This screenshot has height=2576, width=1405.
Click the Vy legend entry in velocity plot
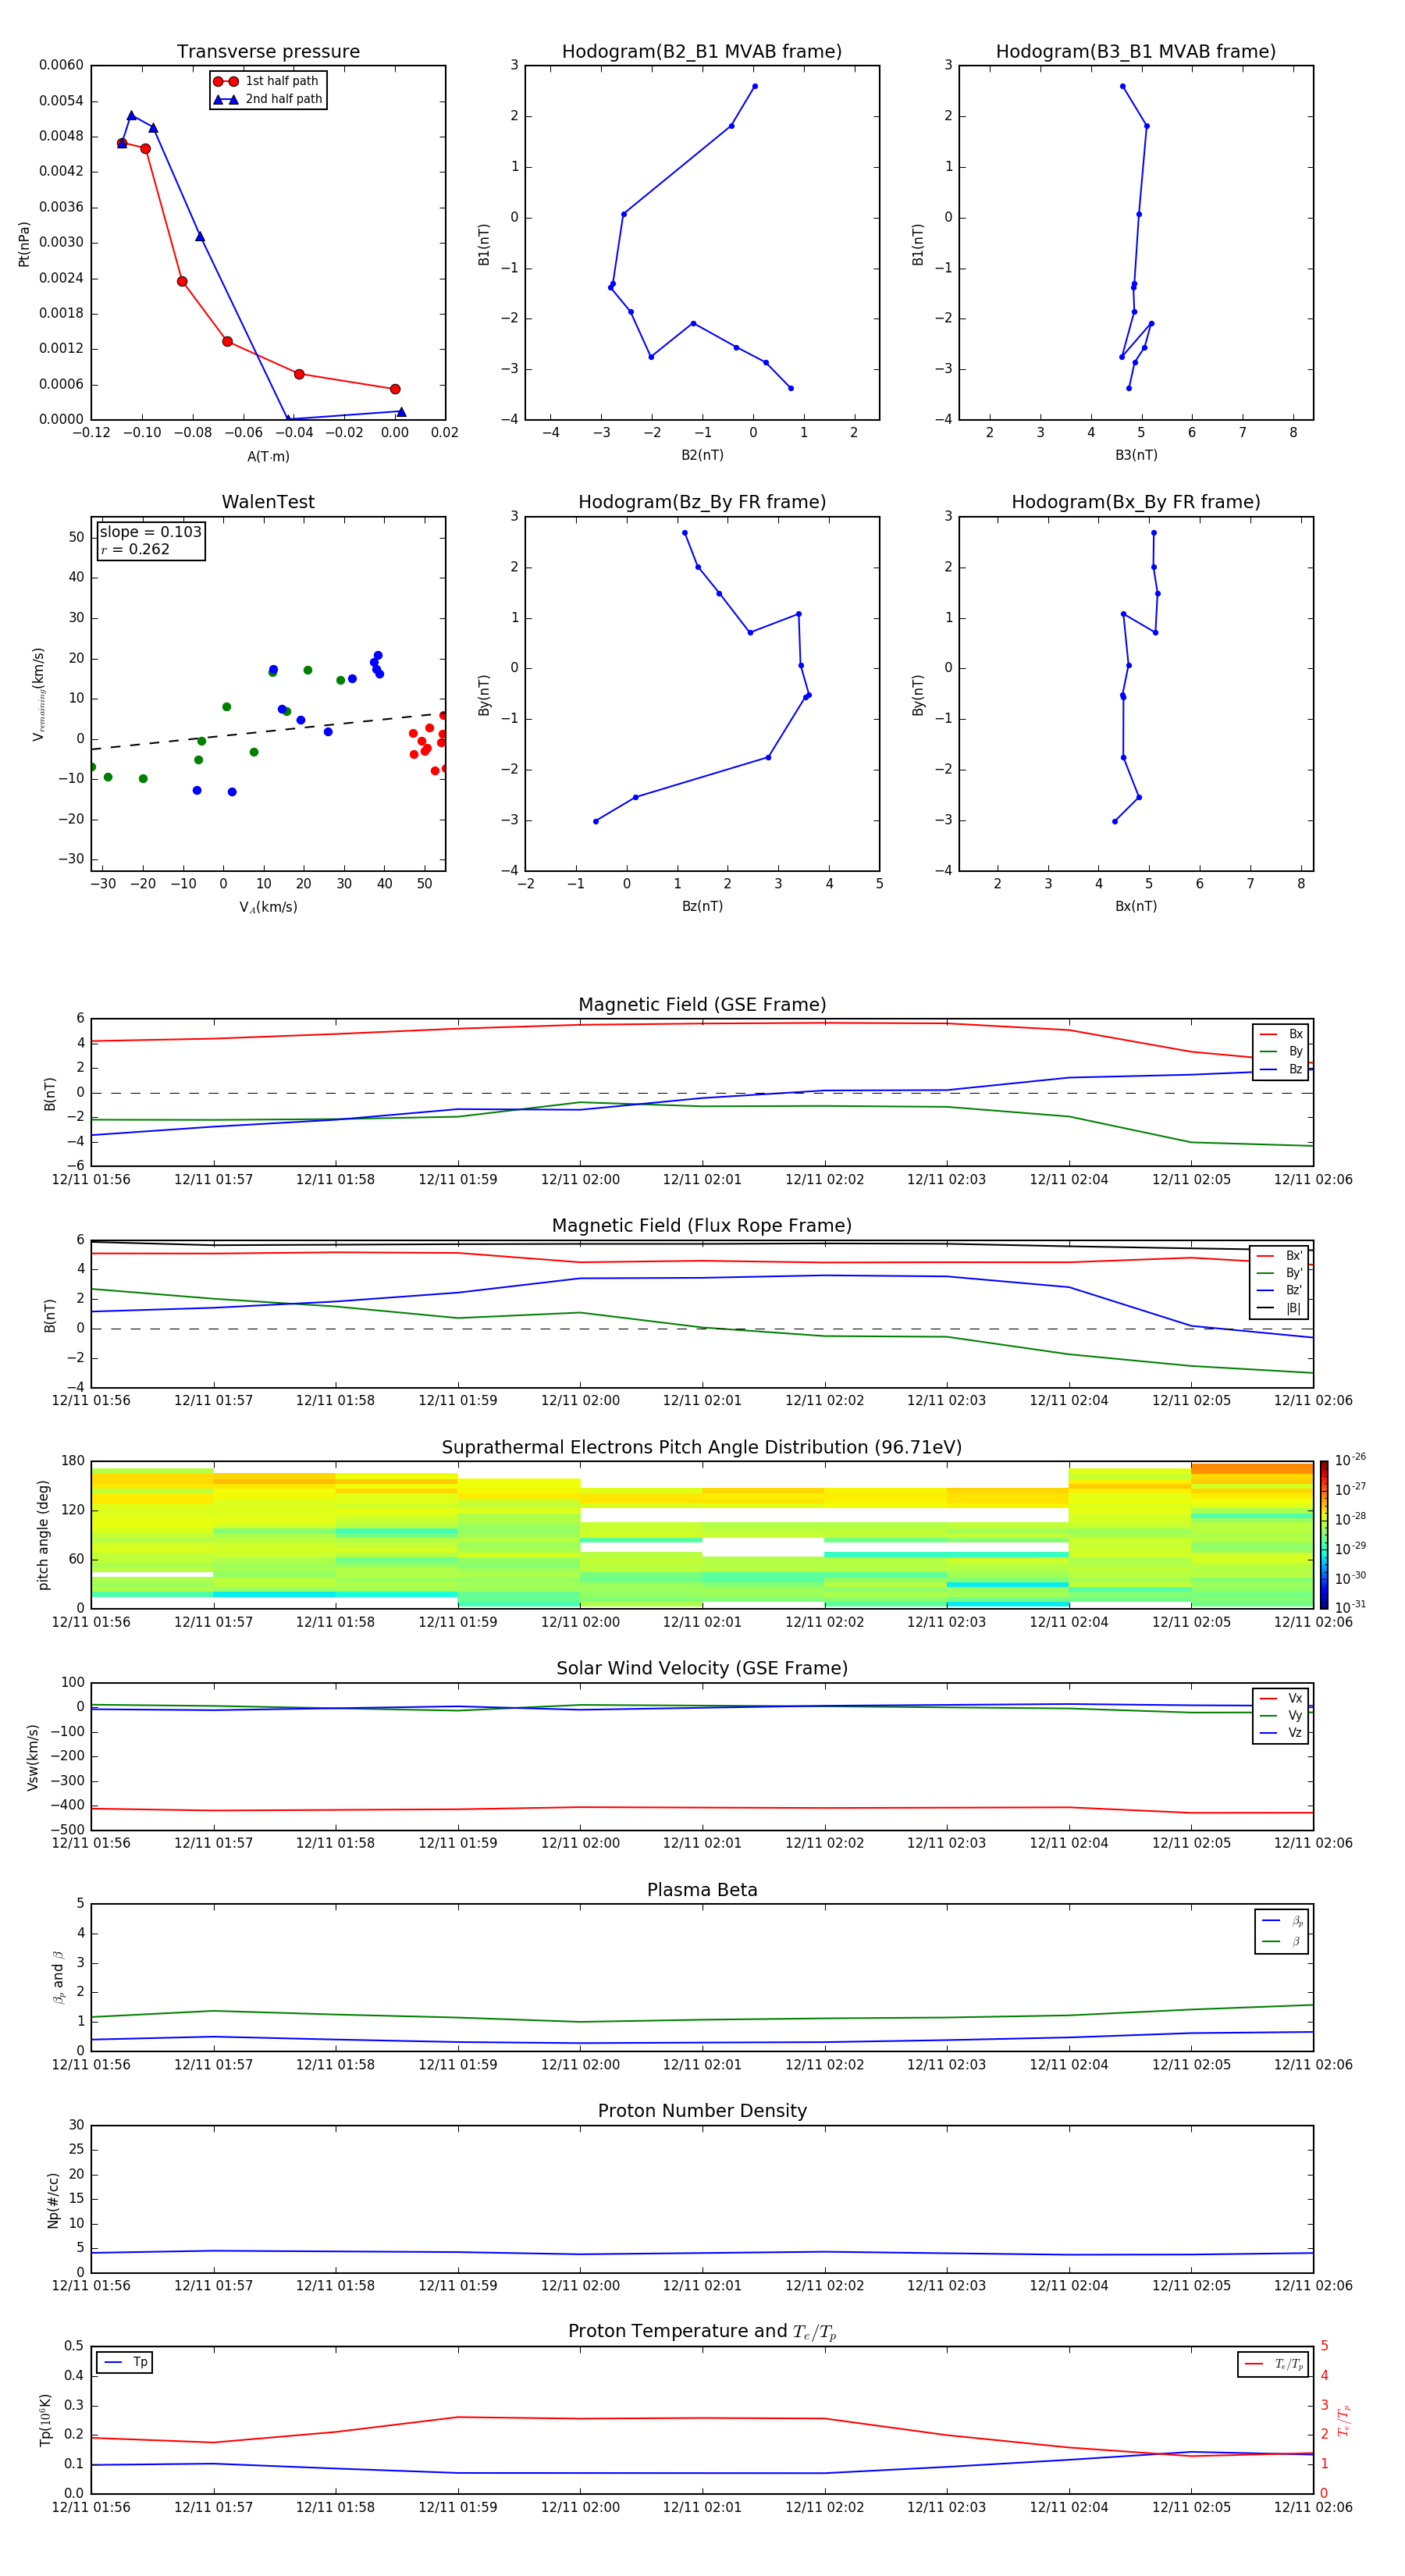1281,1715
